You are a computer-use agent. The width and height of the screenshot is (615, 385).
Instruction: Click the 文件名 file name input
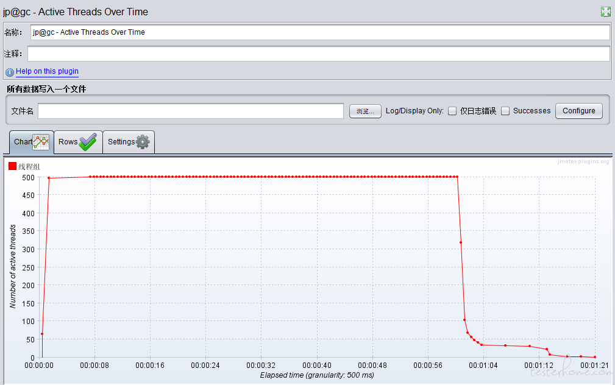tap(191, 111)
